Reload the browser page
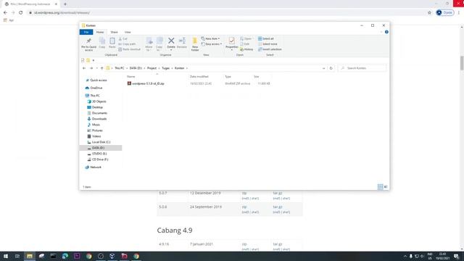464x261 pixels. click(21, 13)
